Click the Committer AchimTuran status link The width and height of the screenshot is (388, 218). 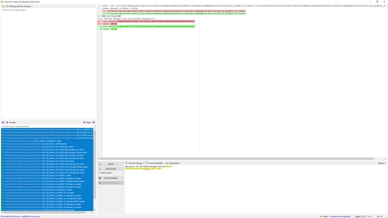point(20,216)
